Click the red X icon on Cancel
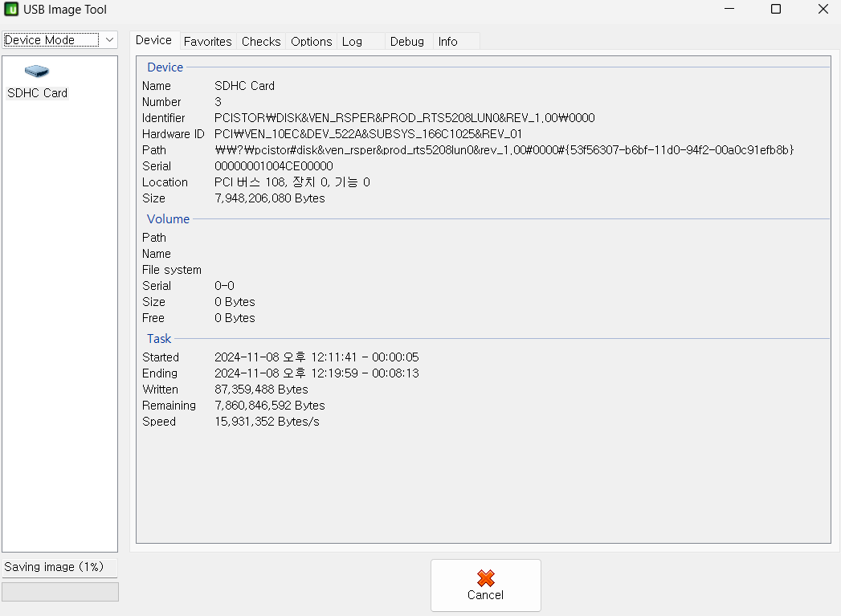 (485, 578)
